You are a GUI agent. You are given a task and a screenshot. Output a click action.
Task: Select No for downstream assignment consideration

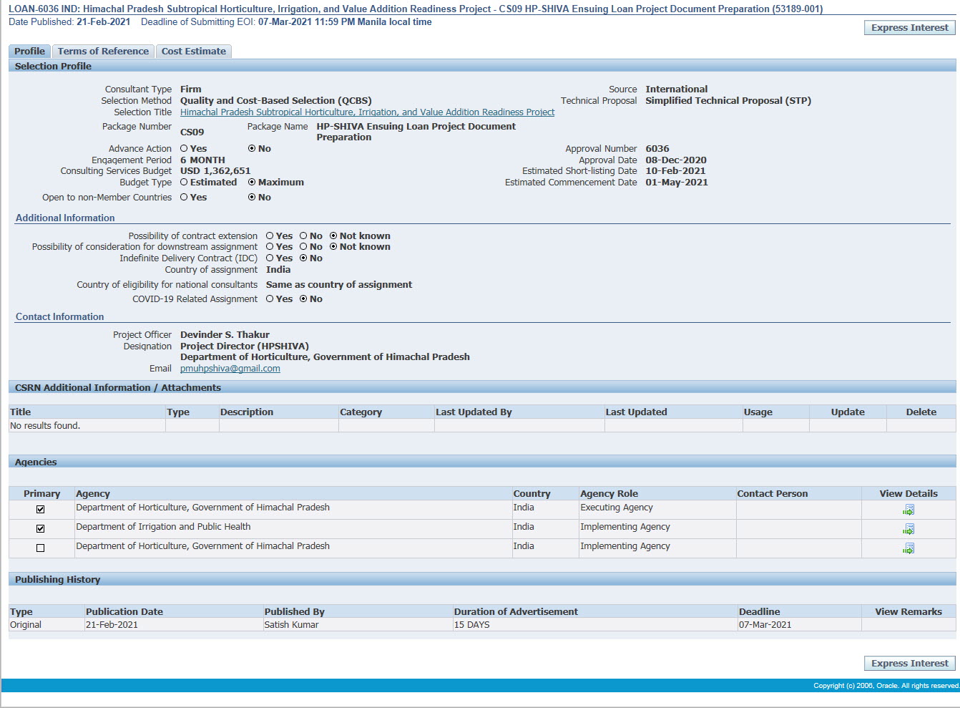point(303,246)
